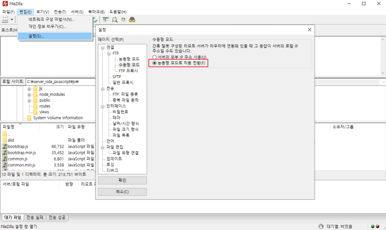Expand the node_modules folder in local tree
Screen dimensions: 386x230
click(29, 95)
